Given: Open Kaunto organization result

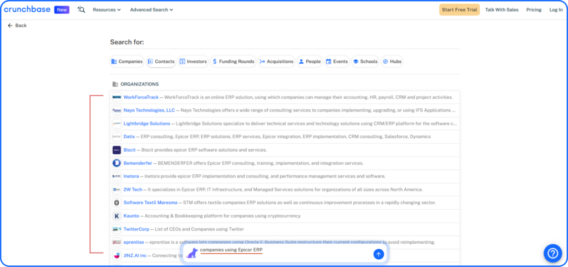Looking at the screenshot, I should point(131,216).
